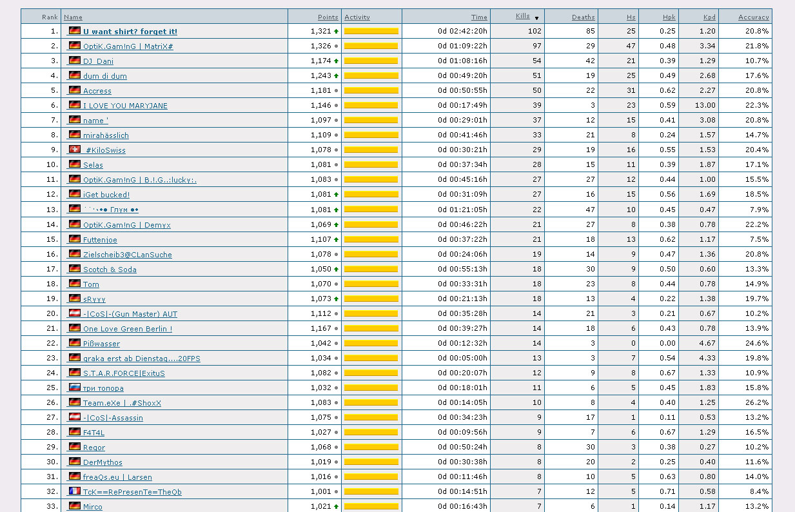The height and width of the screenshot is (512, 795).
Task: Sort the table by Accuracy header
Action: point(753,17)
